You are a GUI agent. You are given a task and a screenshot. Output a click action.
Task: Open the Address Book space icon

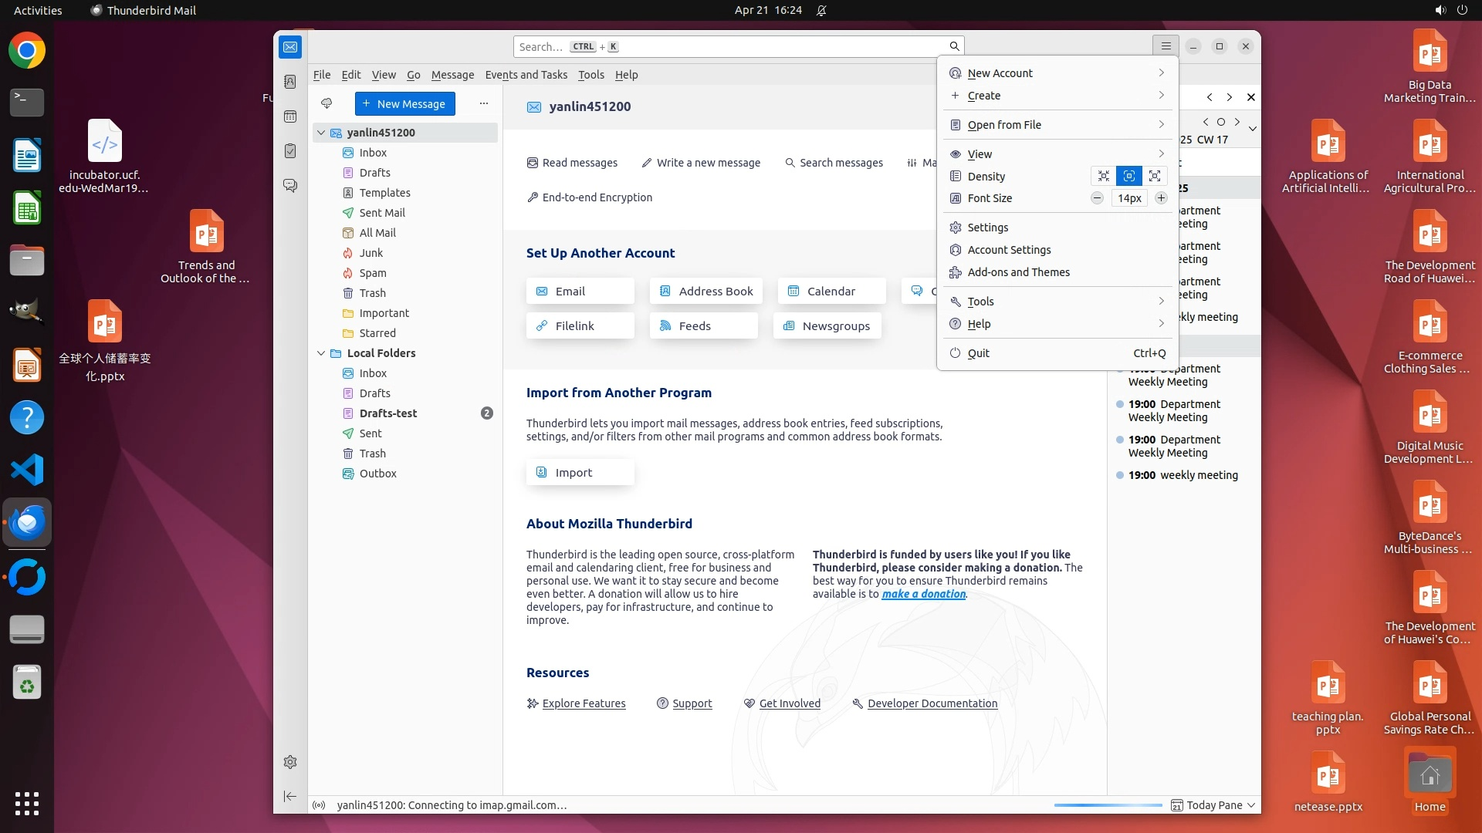290,82
